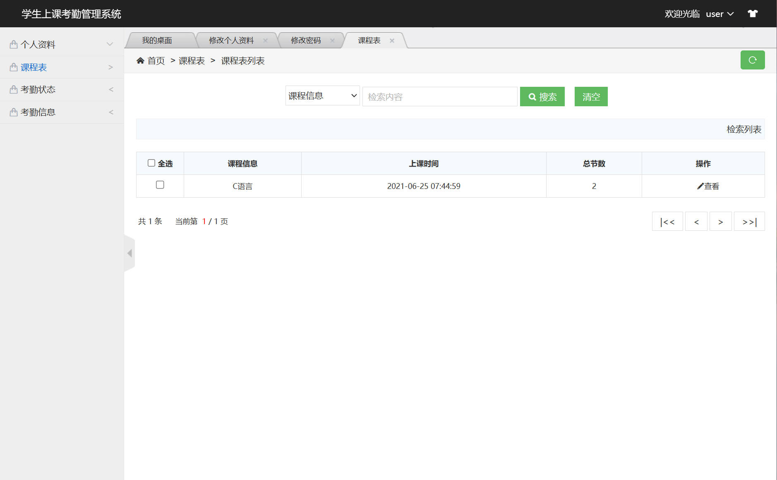Switch to the 我的桌面 tab
This screenshot has width=777, height=480.
point(157,40)
